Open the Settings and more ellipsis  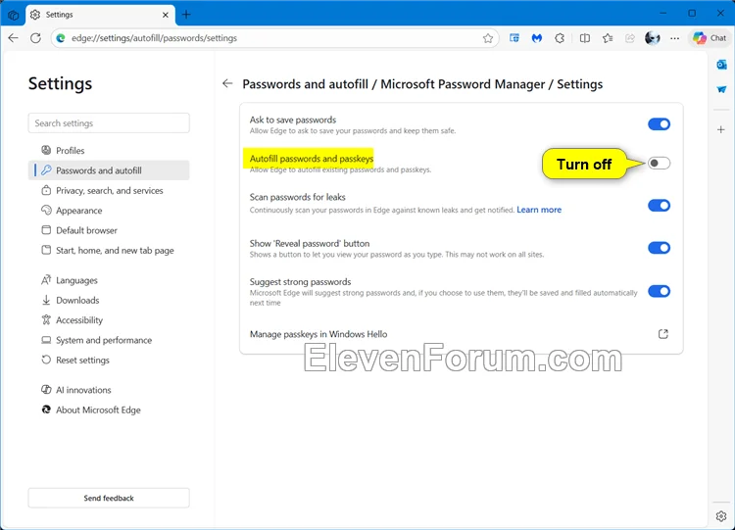[x=675, y=38]
